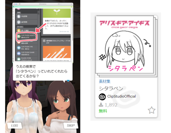Image resolution: width=171 pixels, height=133 pixels.
Task: Click the sidebar scroll-up arrow
Action: (x=38, y=13)
